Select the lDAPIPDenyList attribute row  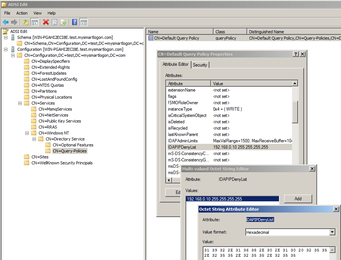point(230,147)
